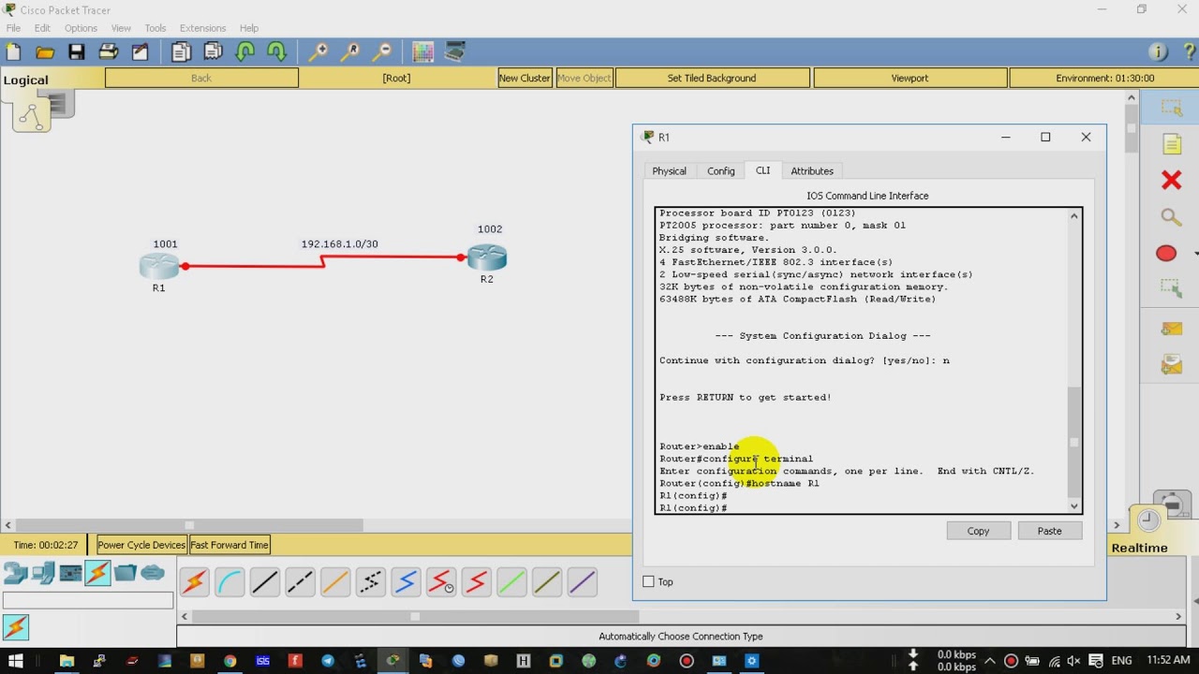Screen dimensions: 1199x674
Task: Pick the Console cable (light blue curve)
Action: pos(229,582)
